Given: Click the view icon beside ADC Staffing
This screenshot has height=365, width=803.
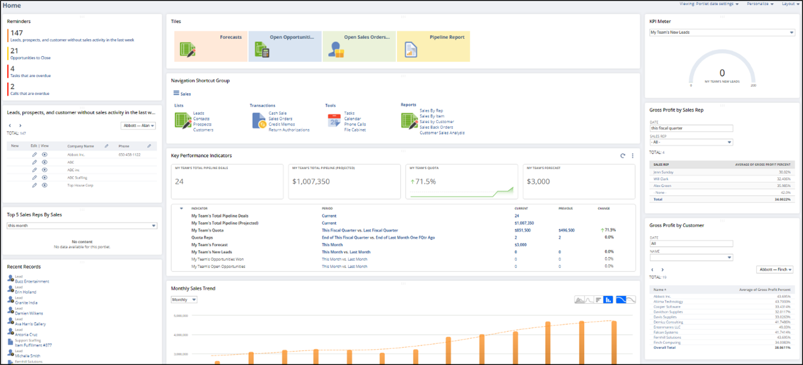Looking at the screenshot, I should click(x=45, y=177).
